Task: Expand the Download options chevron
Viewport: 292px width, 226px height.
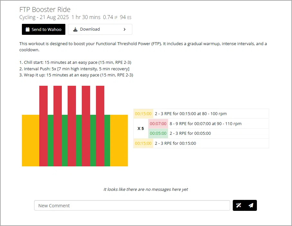Action: pos(125,29)
